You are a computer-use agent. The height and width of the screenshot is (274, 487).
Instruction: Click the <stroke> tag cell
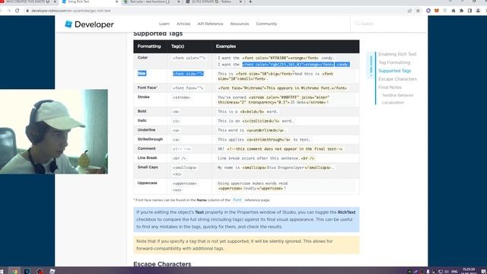pos(181,97)
